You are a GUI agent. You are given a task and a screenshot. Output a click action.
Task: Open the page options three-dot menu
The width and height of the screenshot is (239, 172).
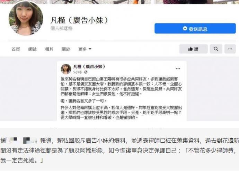[230, 49]
